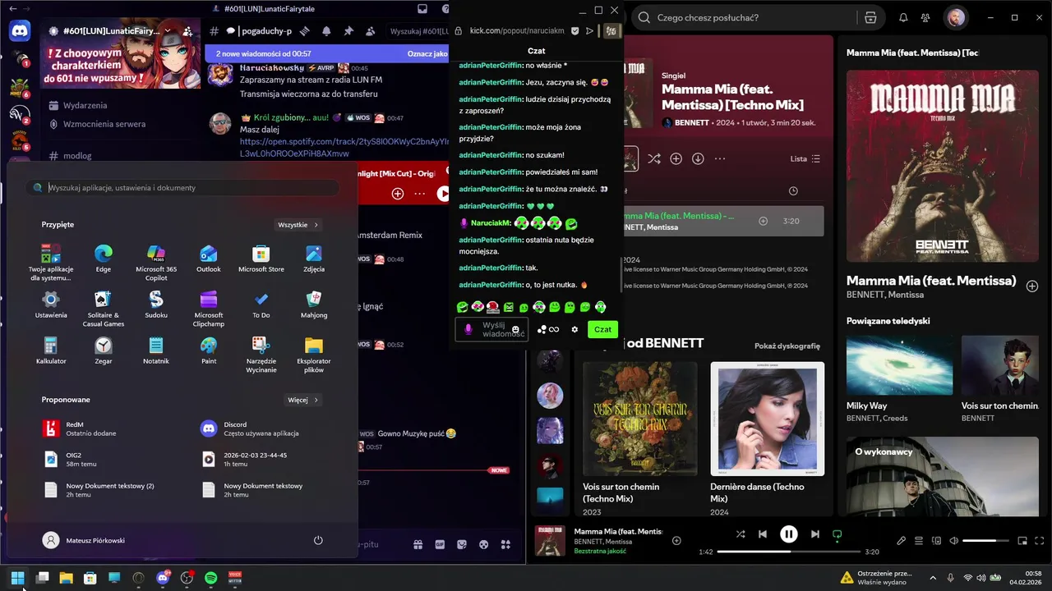Open Notatnik from pinned apps

coord(156,350)
